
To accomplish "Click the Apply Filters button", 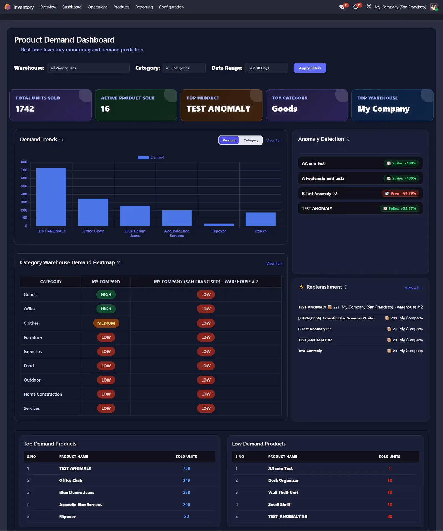I will [310, 68].
